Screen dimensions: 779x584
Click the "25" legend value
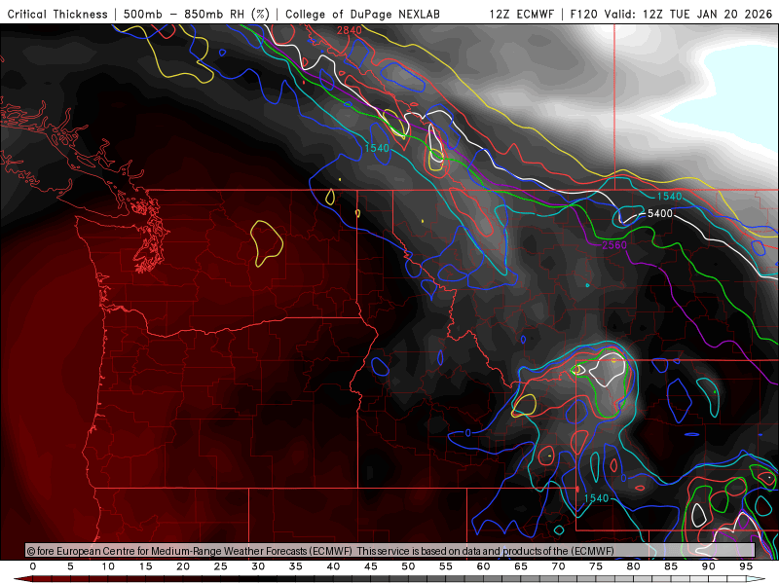[x=221, y=566]
